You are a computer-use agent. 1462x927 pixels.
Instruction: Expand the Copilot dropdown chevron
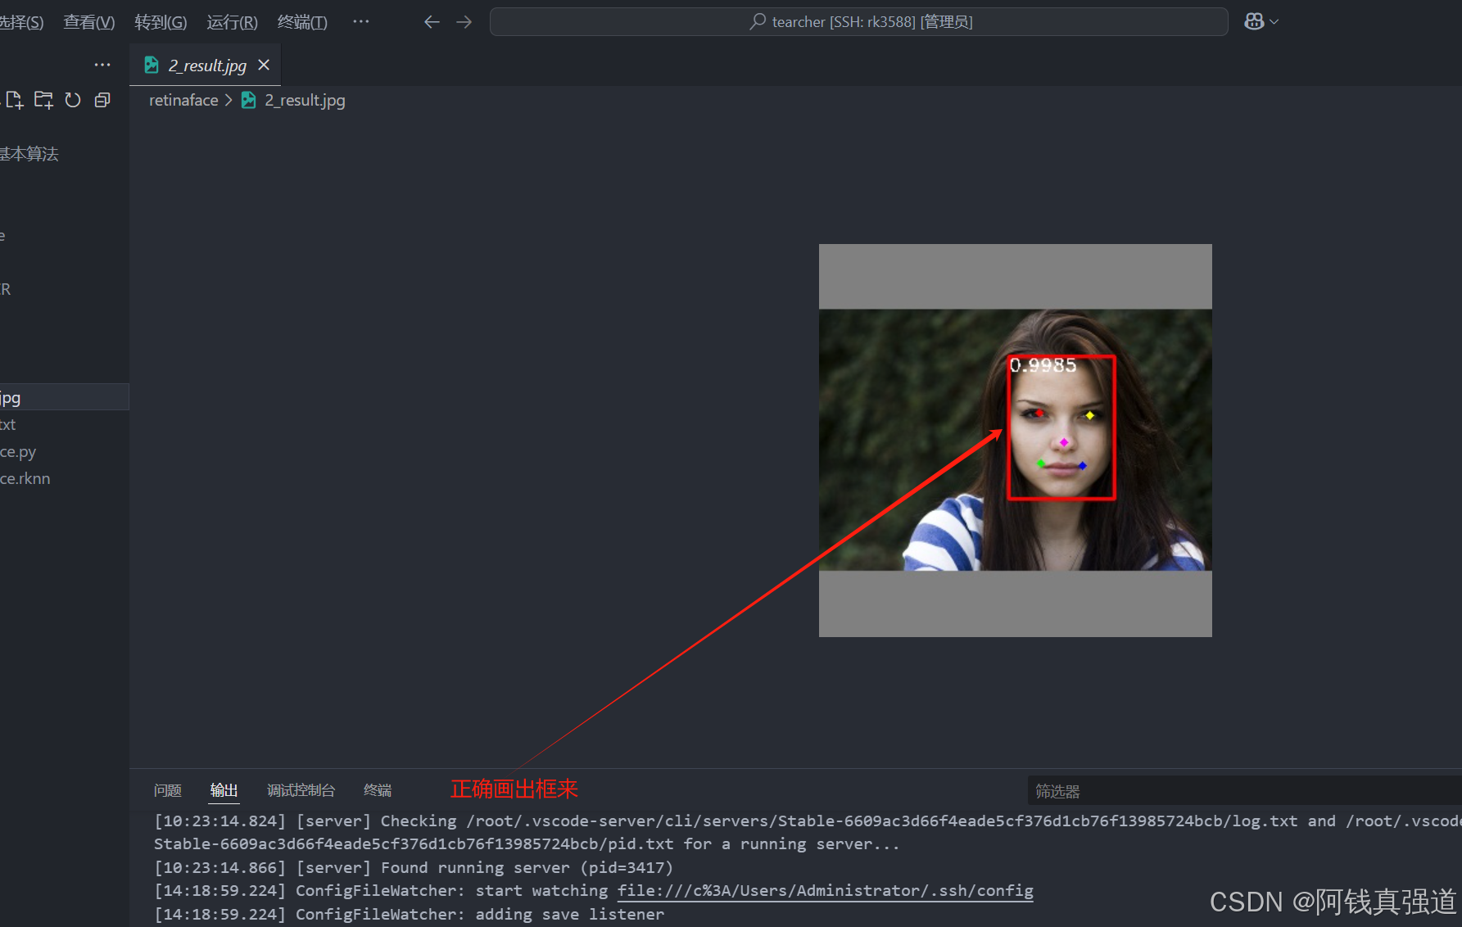point(1274,22)
